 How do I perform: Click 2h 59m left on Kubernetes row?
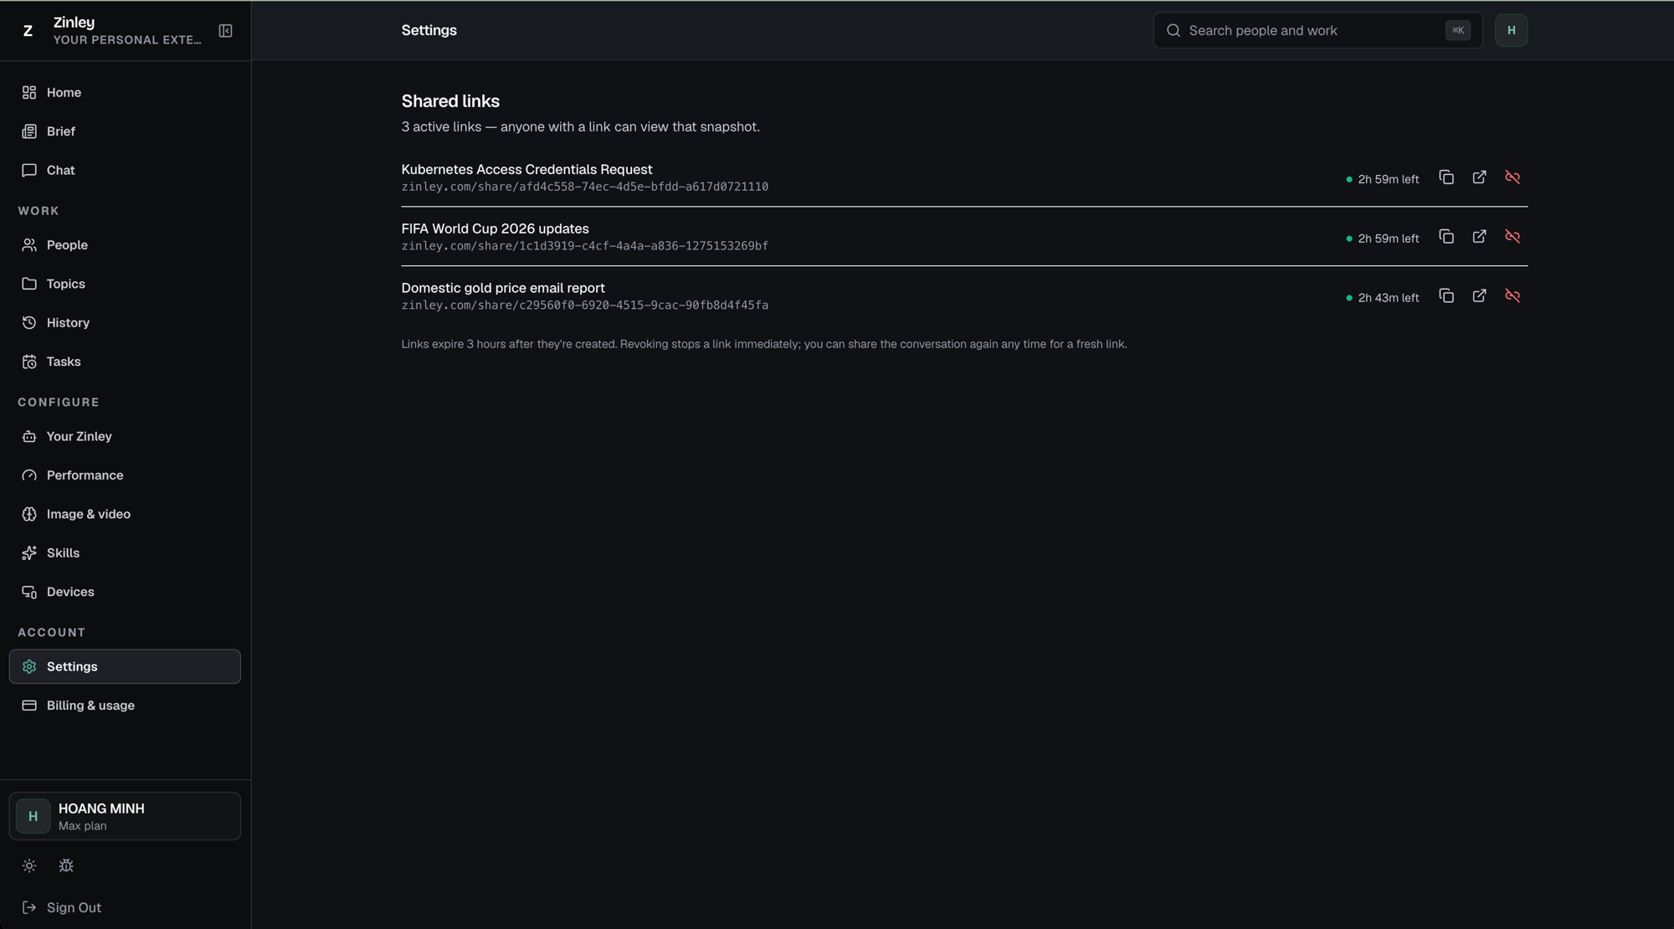[x=1383, y=180]
